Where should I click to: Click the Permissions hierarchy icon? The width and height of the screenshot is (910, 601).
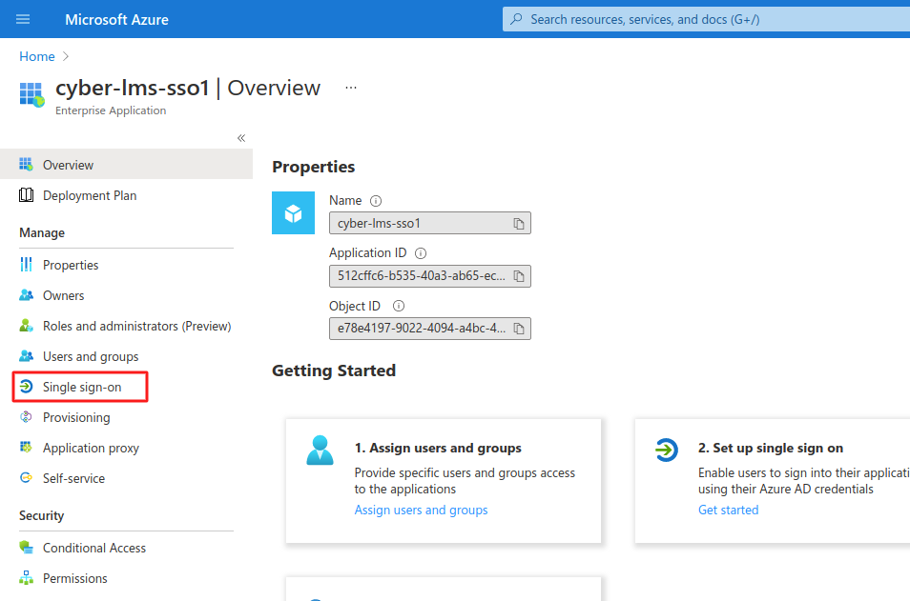click(26, 578)
